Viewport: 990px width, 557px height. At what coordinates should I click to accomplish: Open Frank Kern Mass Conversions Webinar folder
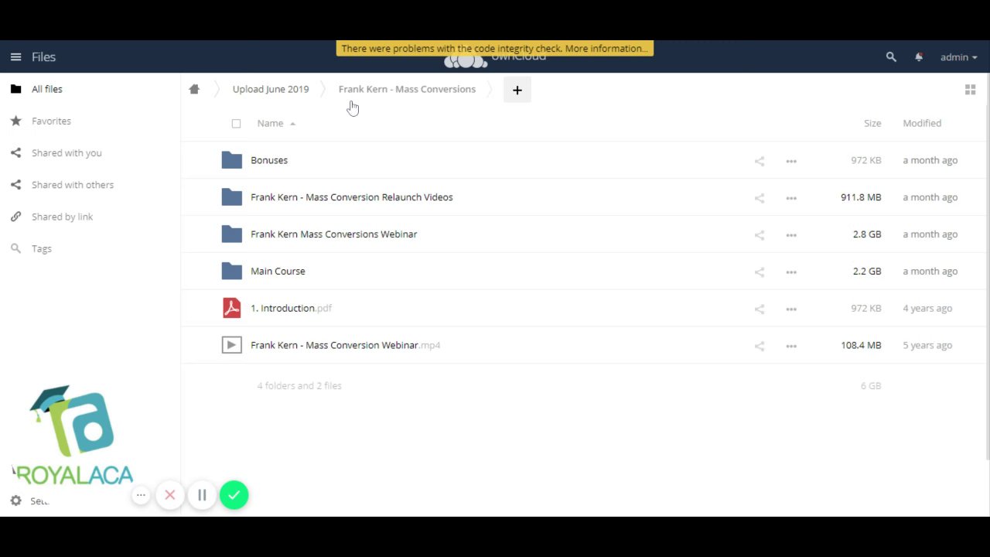[334, 234]
